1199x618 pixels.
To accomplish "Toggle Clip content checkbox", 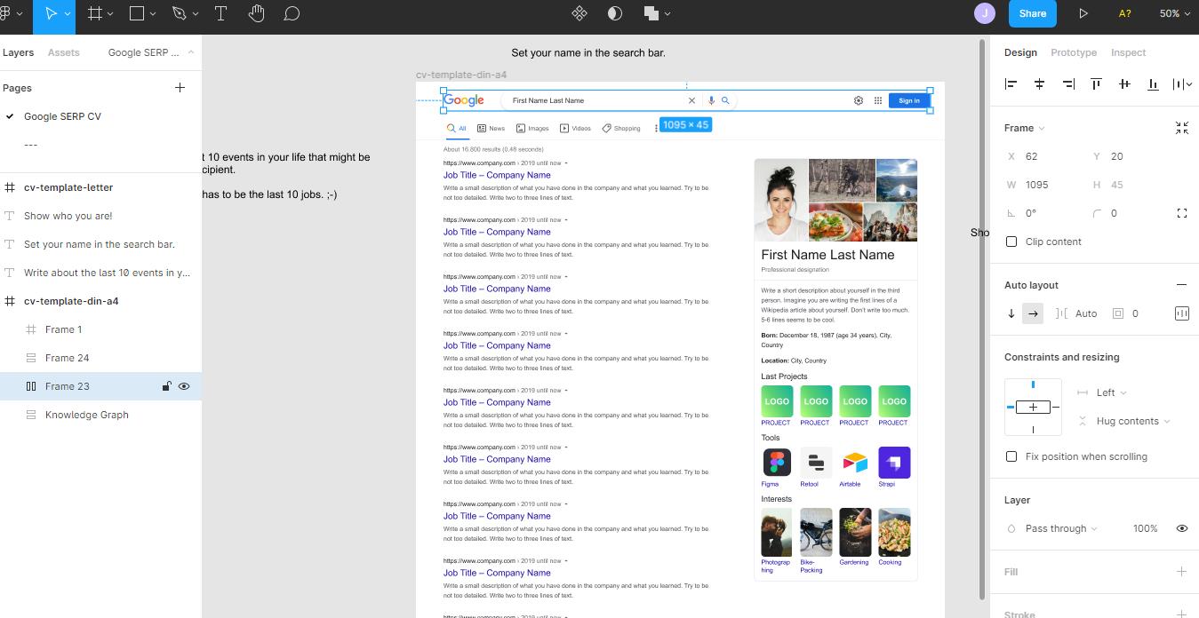I will [1011, 242].
